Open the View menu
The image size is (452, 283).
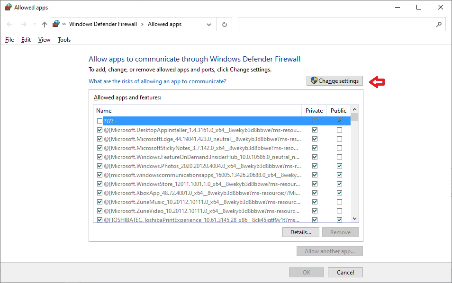[44, 40]
